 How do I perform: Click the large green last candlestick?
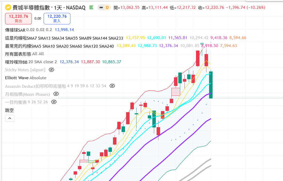pyautogui.click(x=211, y=85)
